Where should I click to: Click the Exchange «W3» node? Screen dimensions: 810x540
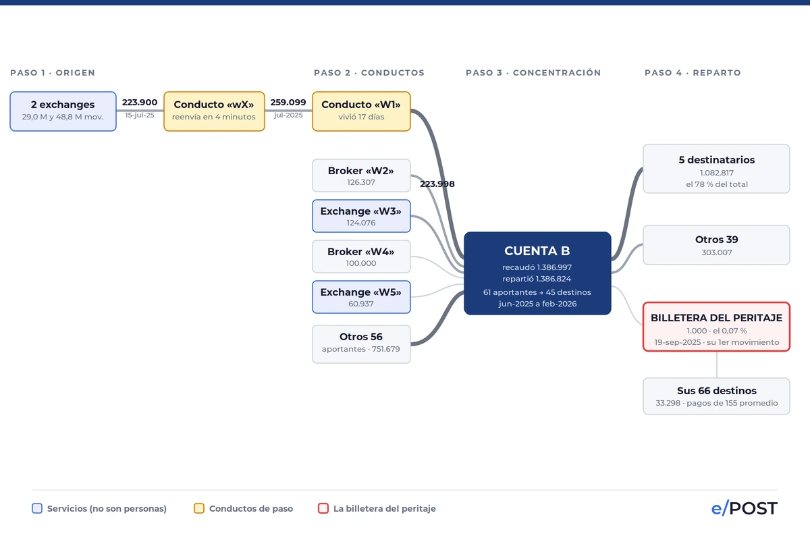tap(361, 216)
